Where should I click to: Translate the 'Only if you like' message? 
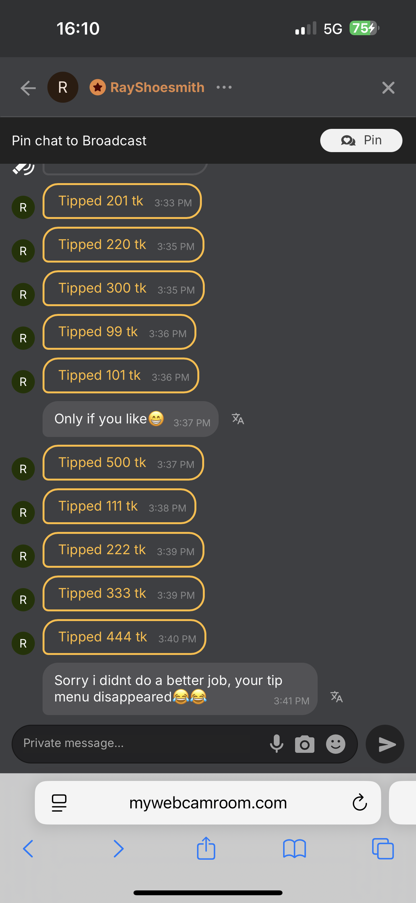[x=238, y=419]
